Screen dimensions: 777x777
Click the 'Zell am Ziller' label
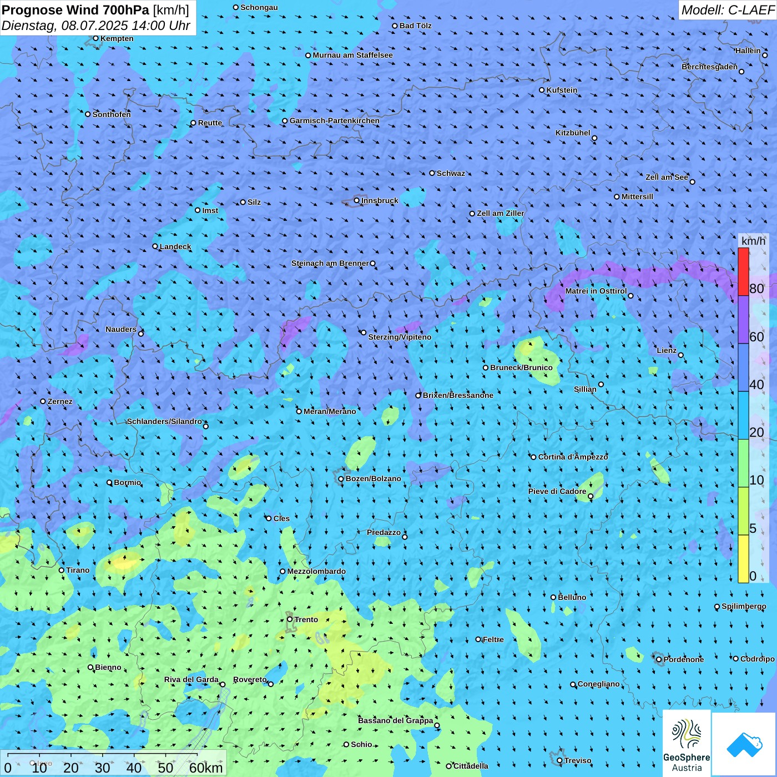(501, 213)
